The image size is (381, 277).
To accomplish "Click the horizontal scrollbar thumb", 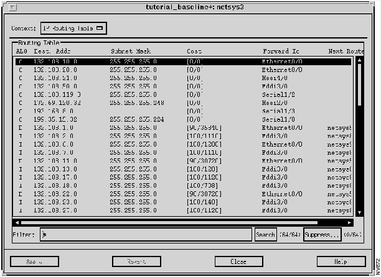I will (168, 222).
